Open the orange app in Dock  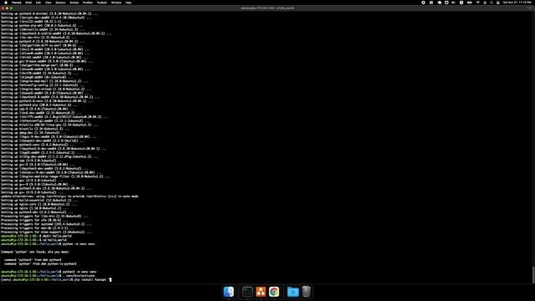(x=261, y=292)
